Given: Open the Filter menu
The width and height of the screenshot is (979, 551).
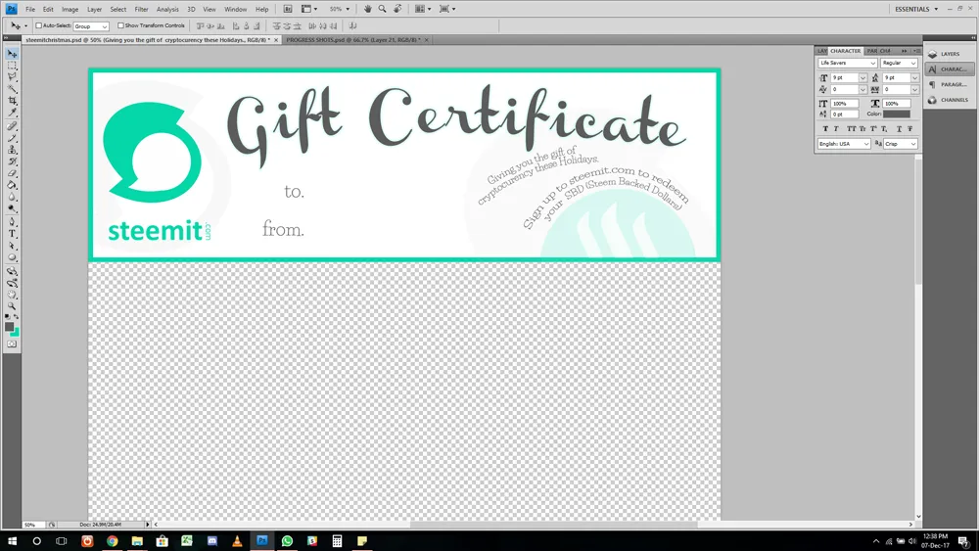Looking at the screenshot, I should 141,10.
